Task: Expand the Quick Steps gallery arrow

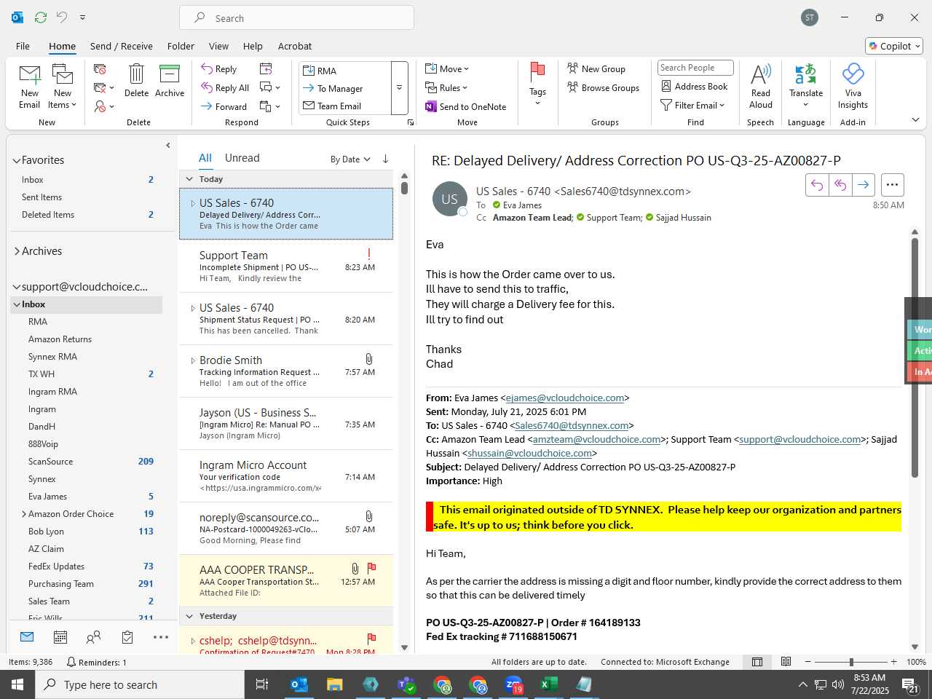Action: point(399,88)
